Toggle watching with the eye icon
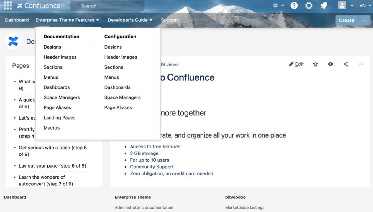The width and height of the screenshot is (373, 212). point(331,64)
